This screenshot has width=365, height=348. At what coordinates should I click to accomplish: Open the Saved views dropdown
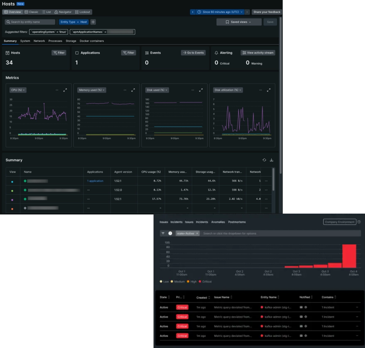pyautogui.click(x=238, y=22)
